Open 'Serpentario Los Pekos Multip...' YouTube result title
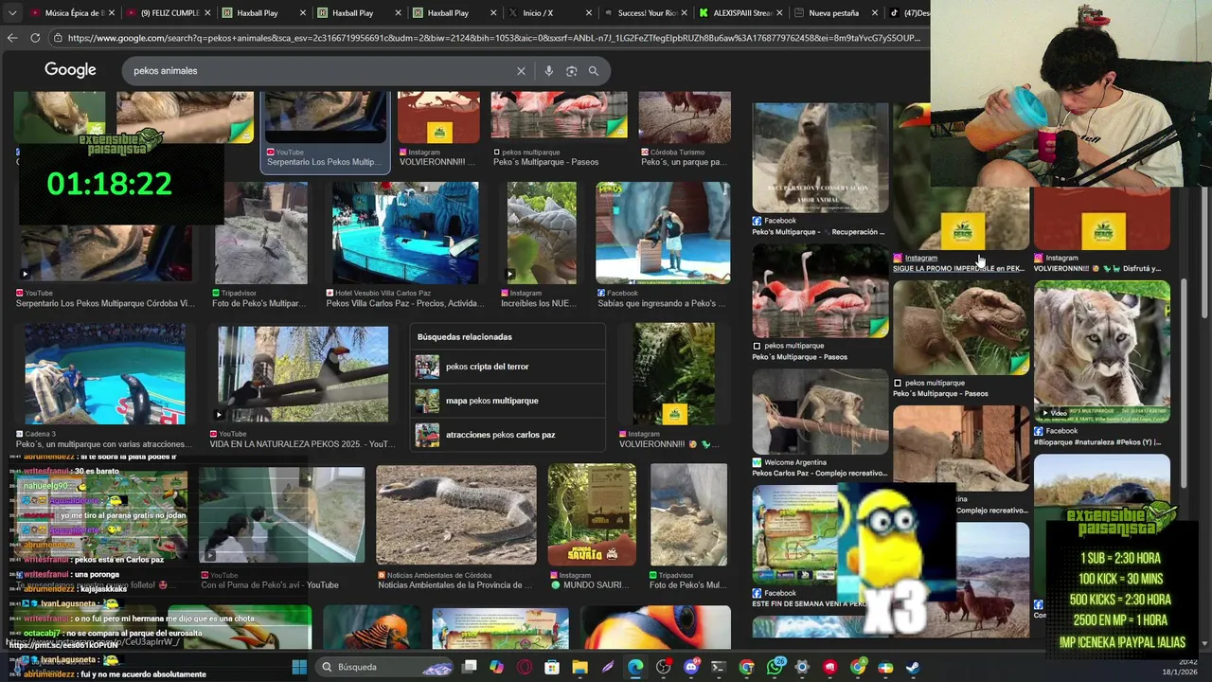 tap(324, 162)
